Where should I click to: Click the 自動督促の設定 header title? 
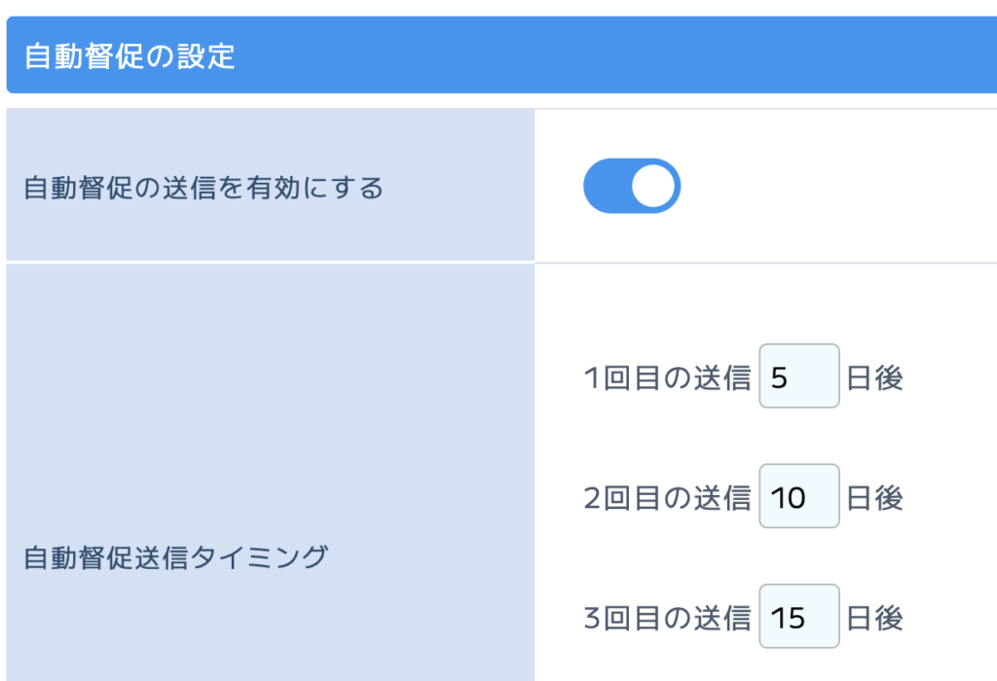[129, 55]
